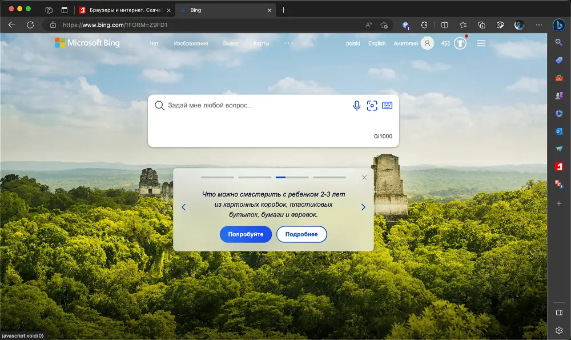Open the Чат tab

[x=154, y=43]
